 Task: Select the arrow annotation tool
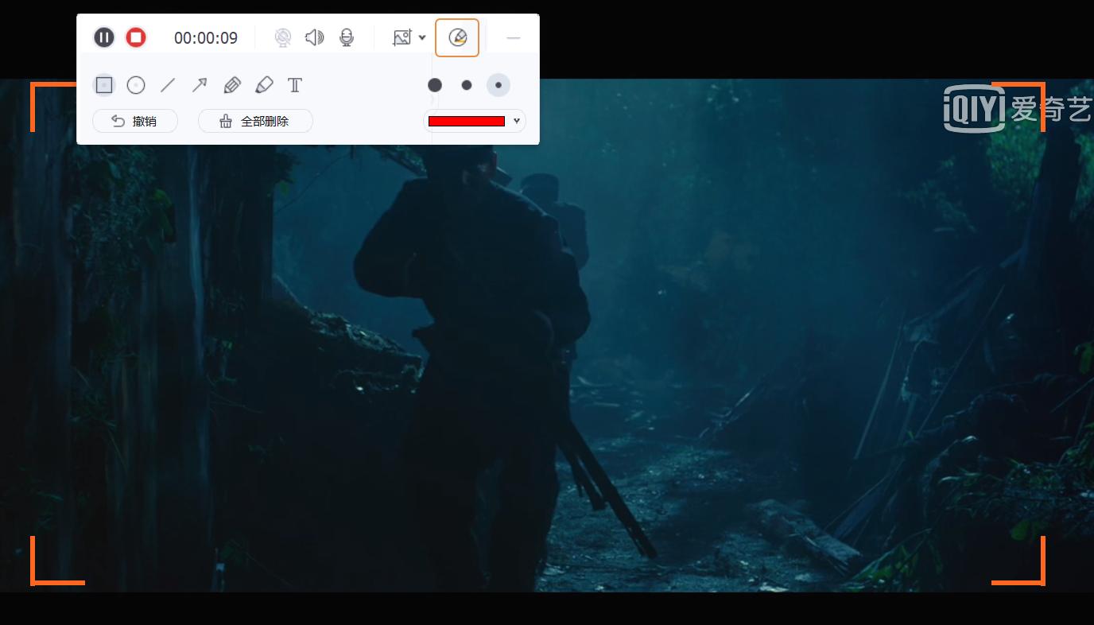coord(200,85)
